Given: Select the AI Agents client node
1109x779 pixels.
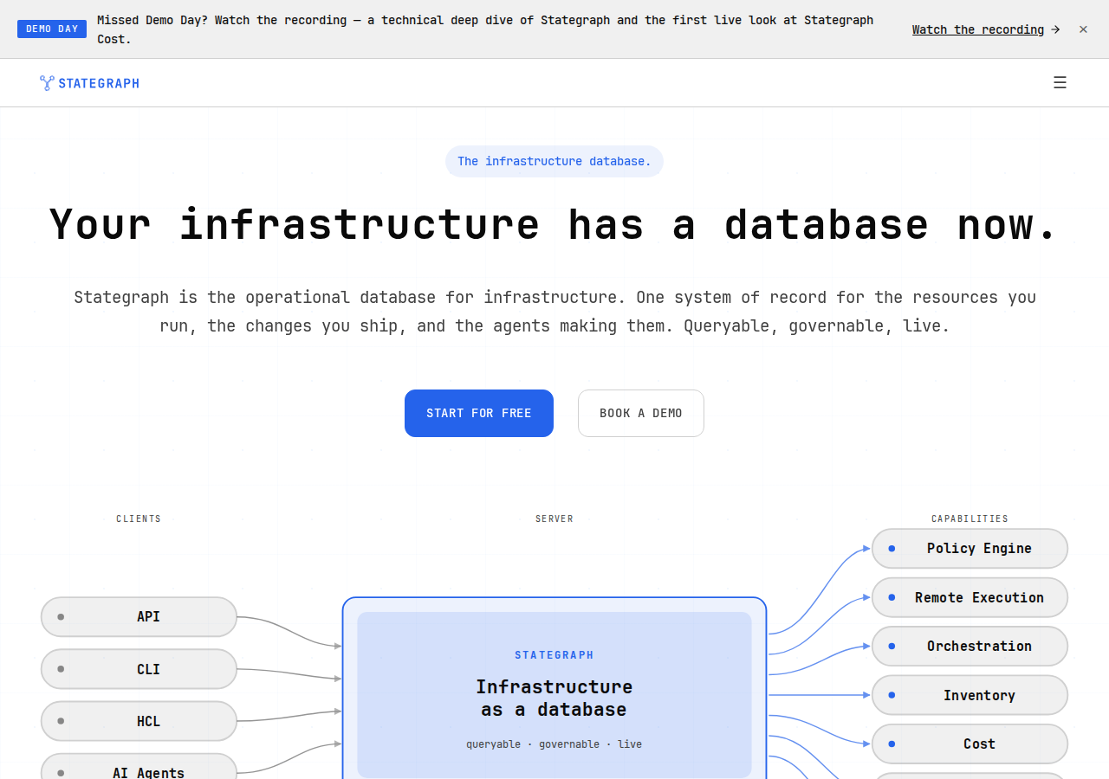Looking at the screenshot, I should (139, 767).
